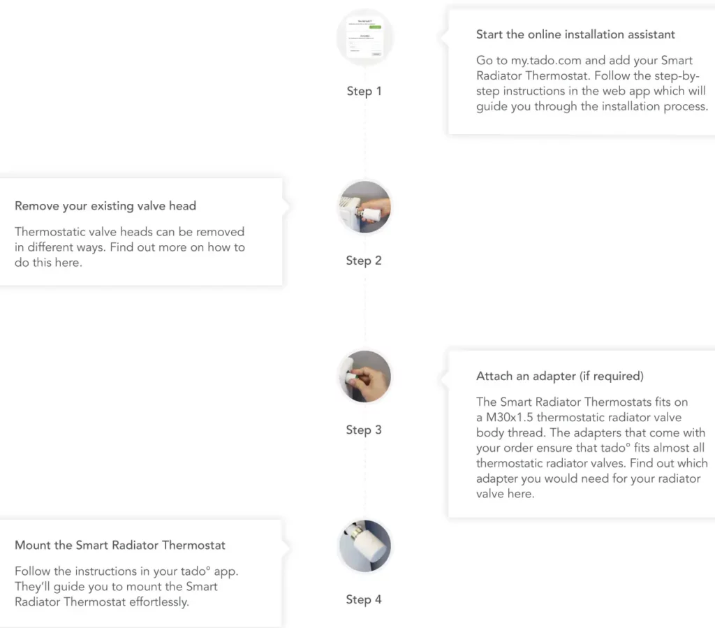The height and width of the screenshot is (628, 715).
Task: Click the 'Step 3' label
Action: pos(363,430)
